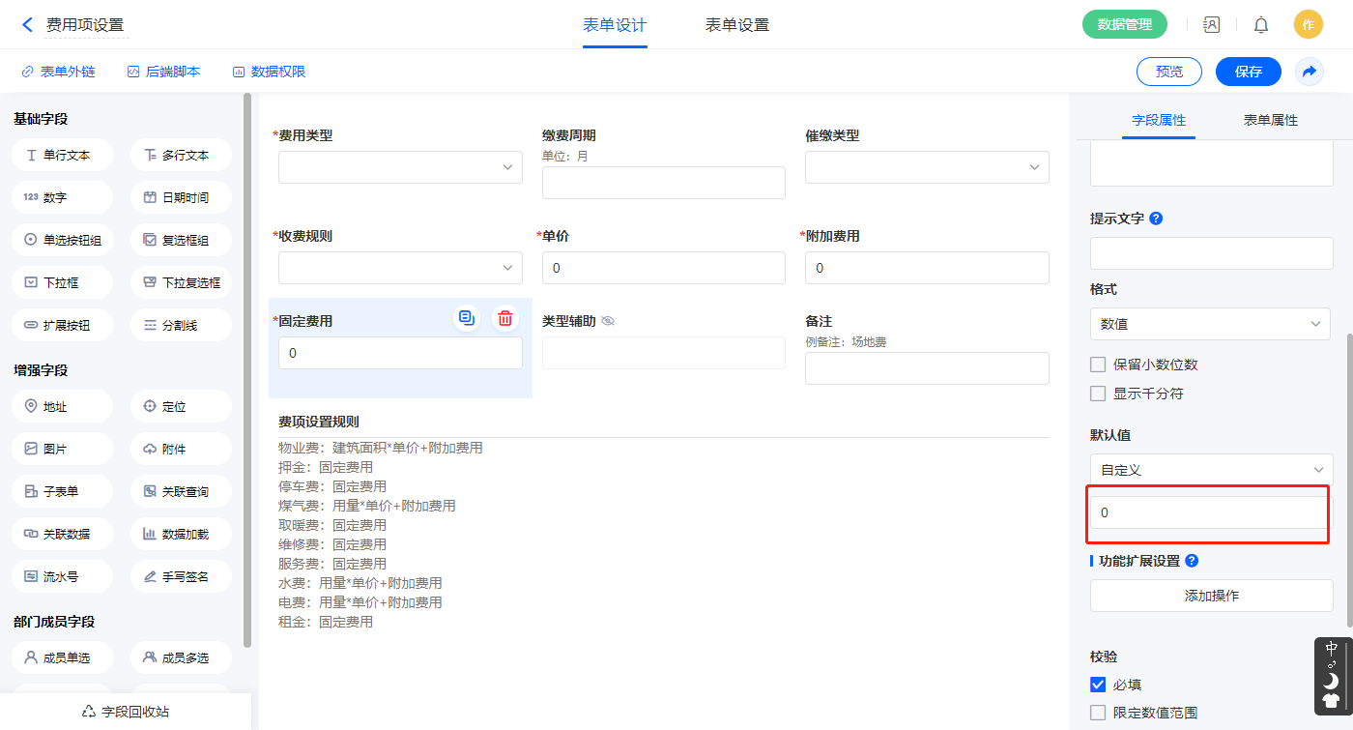The height and width of the screenshot is (730, 1353).
Task: Open the 默认值 dropdown showing 自定义
Action: pyautogui.click(x=1210, y=470)
